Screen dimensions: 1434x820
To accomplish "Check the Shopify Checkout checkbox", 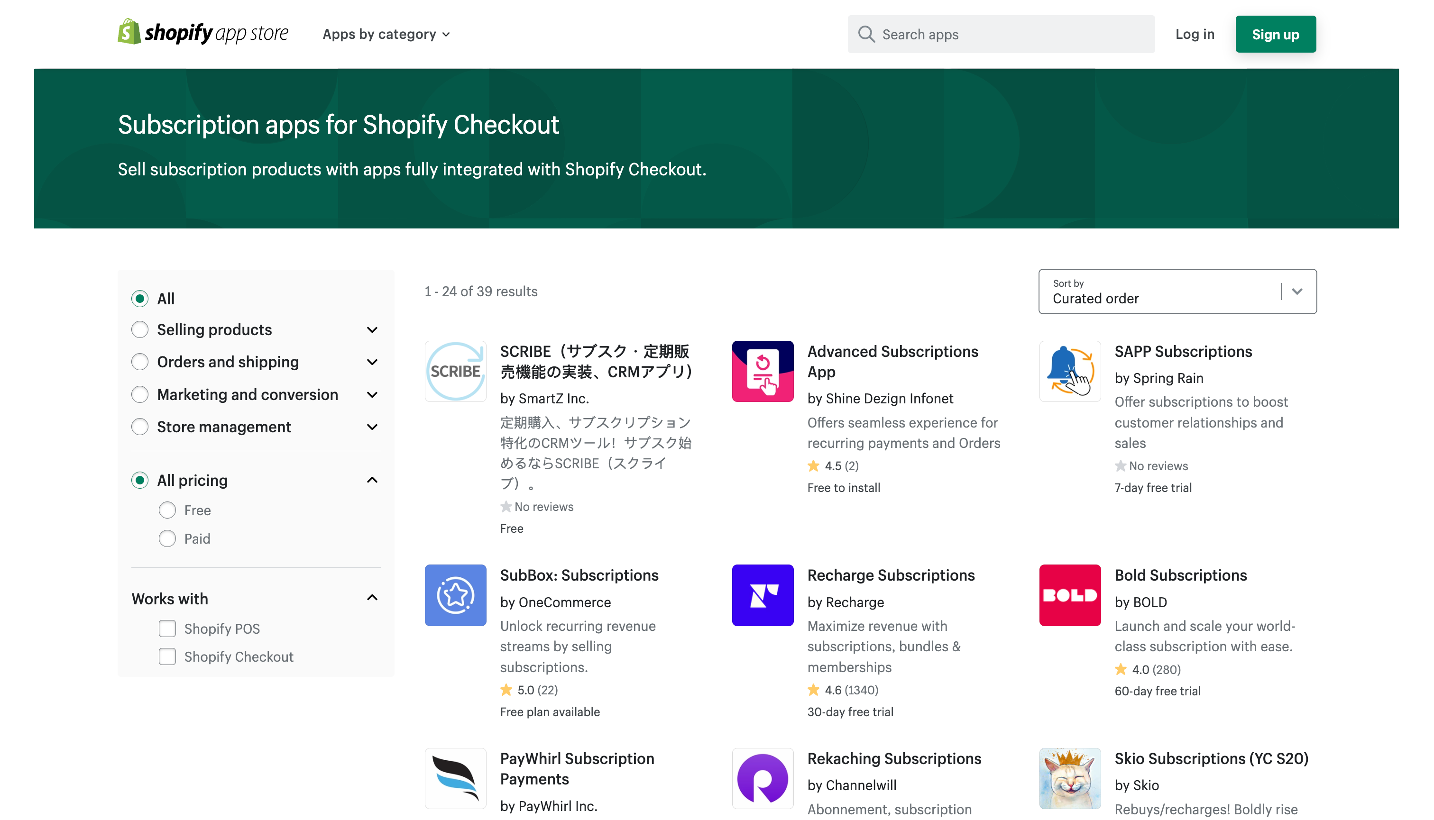I will 167,656.
